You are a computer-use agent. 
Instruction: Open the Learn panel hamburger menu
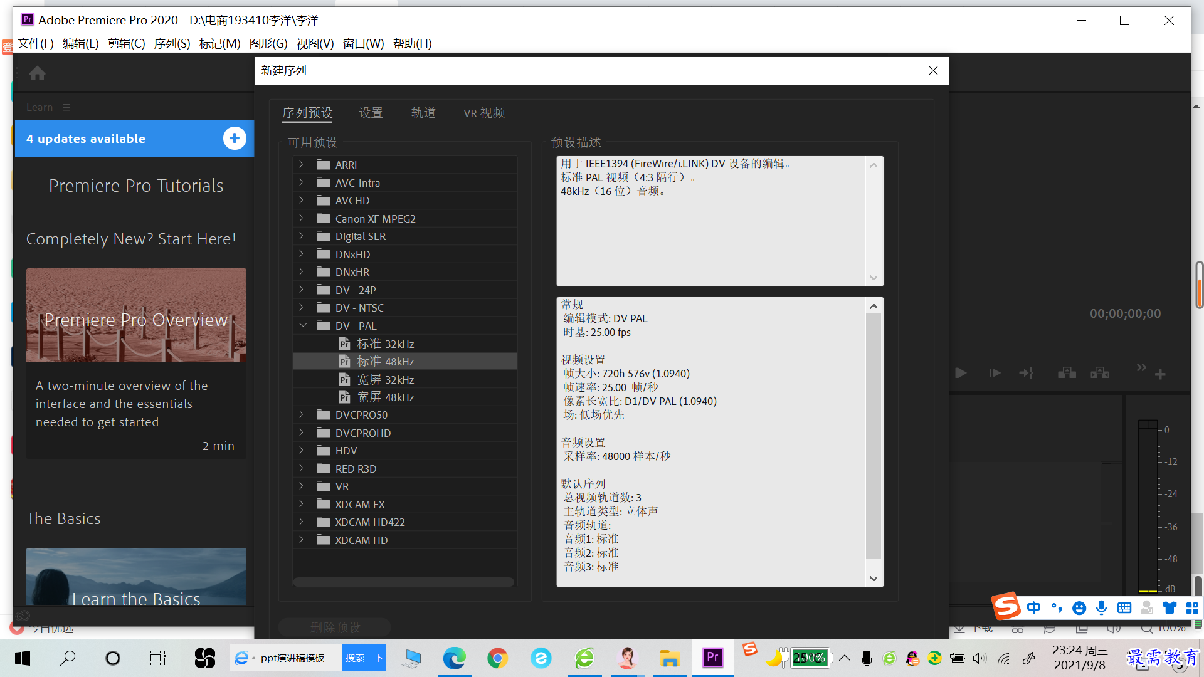66,108
